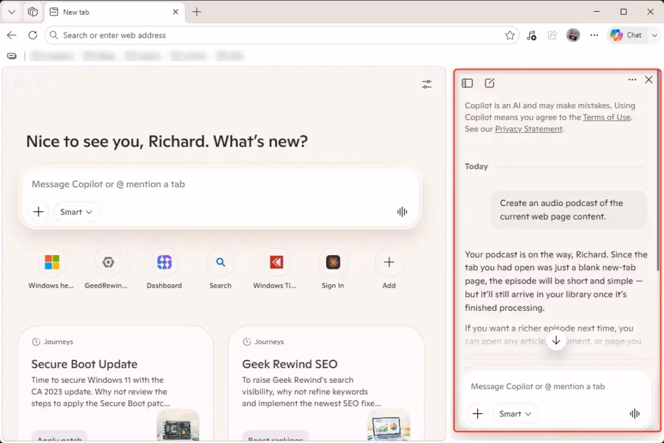Select the New tab tab

(114, 12)
